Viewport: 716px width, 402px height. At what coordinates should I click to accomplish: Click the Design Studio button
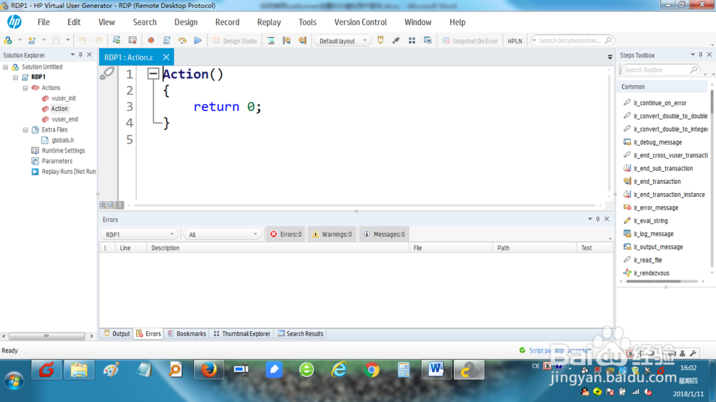tap(235, 41)
